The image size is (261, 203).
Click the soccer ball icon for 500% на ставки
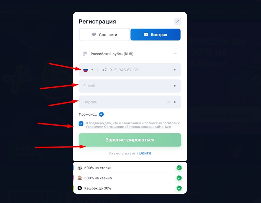point(80,168)
